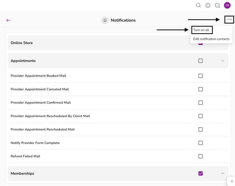Check Provider Appointment Confirmed Mail
The height and width of the screenshot is (186, 235).
tap(201, 103)
